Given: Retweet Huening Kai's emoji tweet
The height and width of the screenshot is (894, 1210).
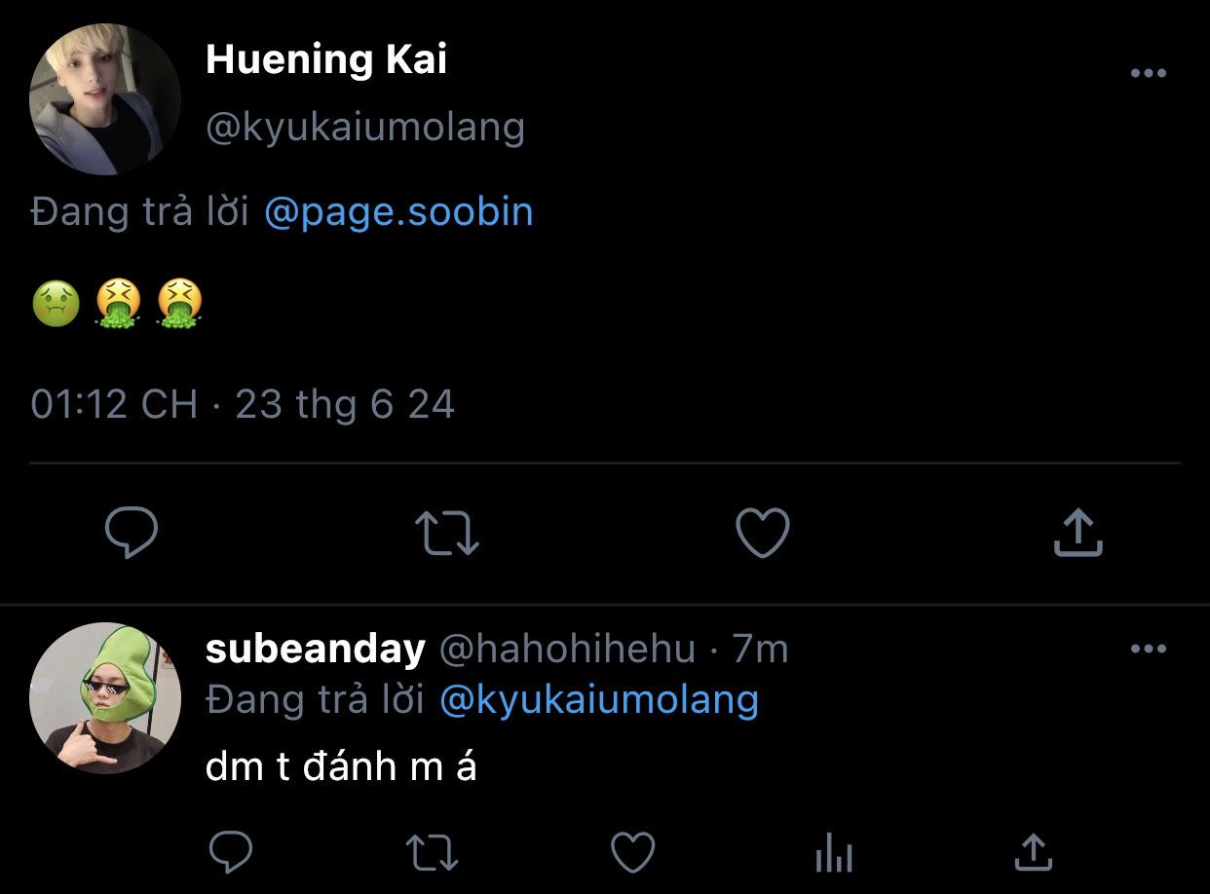Looking at the screenshot, I should point(447,534).
